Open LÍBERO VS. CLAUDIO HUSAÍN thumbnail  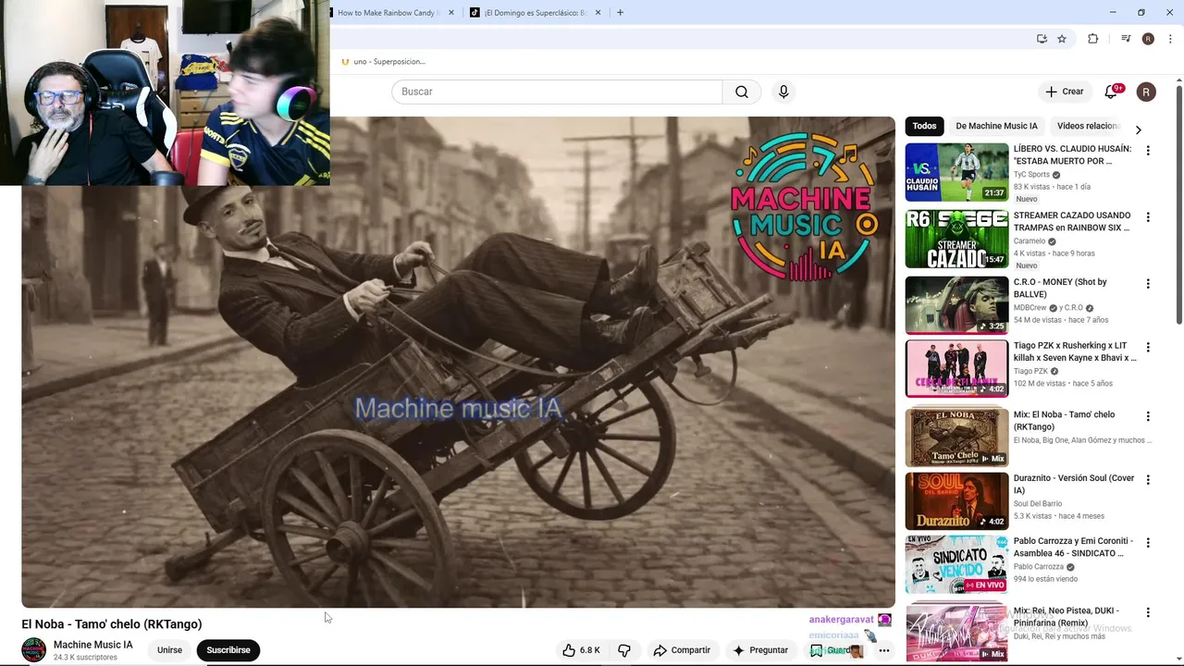pos(956,172)
